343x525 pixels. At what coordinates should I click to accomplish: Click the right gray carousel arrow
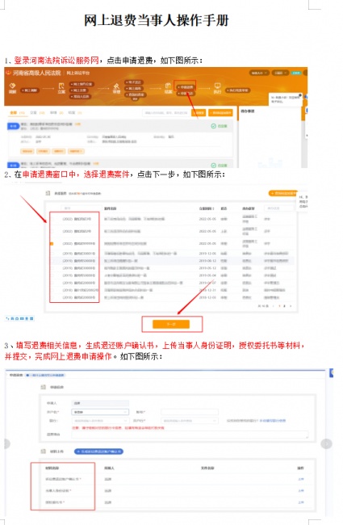click(326, 443)
